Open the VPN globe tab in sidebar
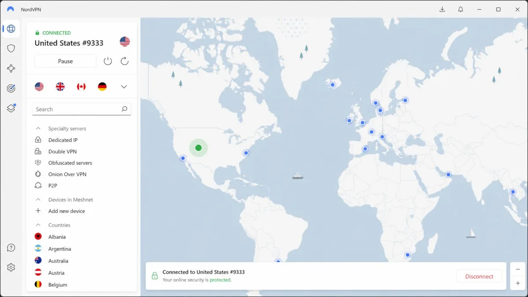Image resolution: width=528 pixels, height=297 pixels. [11, 29]
